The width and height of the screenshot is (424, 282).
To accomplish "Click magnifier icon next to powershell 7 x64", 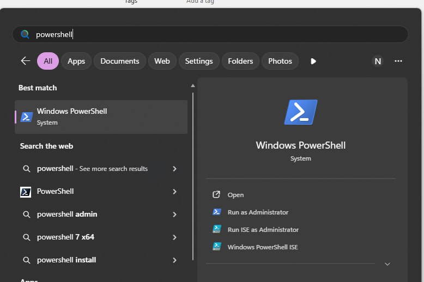I will 27,237.
